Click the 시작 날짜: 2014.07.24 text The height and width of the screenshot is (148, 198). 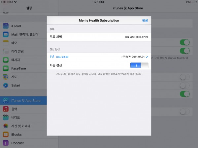(133, 57)
